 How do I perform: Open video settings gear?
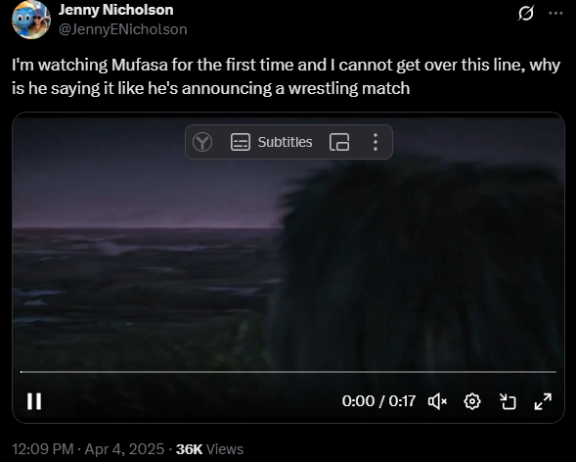(x=472, y=401)
